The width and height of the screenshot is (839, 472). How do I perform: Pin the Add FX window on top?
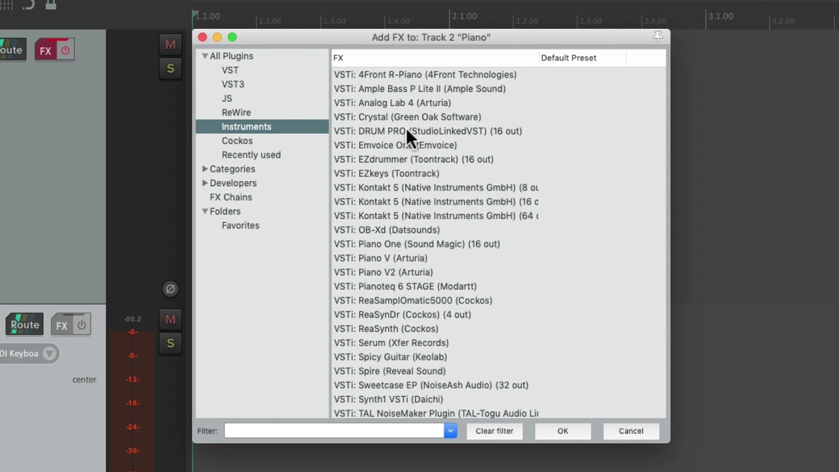(658, 37)
